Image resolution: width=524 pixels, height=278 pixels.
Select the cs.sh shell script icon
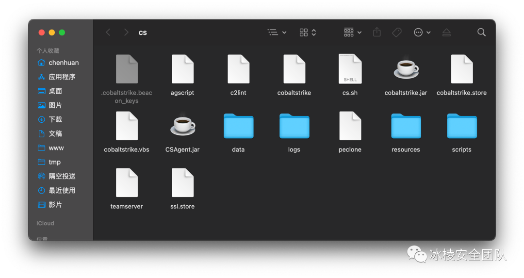click(x=350, y=69)
